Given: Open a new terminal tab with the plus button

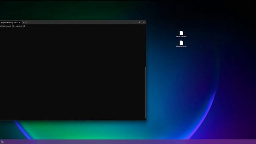Looking at the screenshot, I should tap(24, 23).
